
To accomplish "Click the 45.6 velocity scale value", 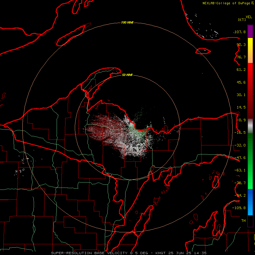I will coord(241,82).
